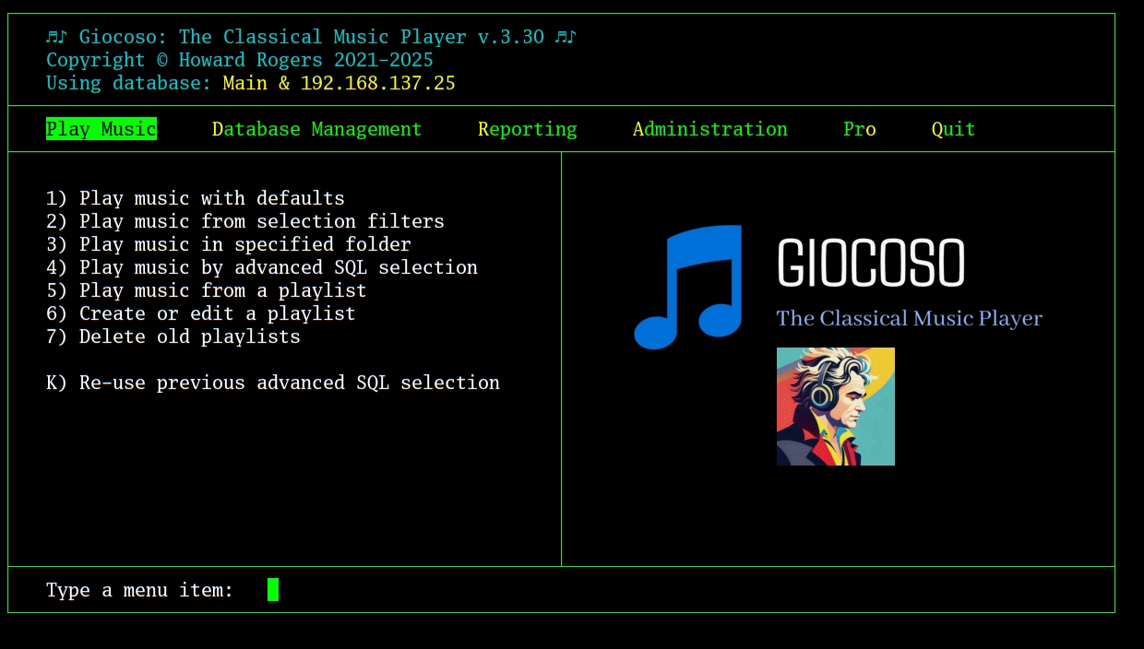Click the menu item input cursor
The image size is (1144, 649).
tap(274, 589)
